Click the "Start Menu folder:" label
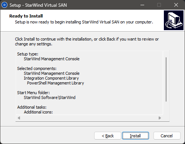The image size is (185, 144). 33,93
